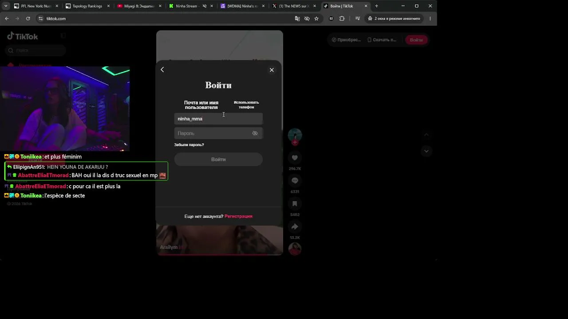The width and height of the screenshot is (568, 319).
Task: Click the Arailym creator name on video
Action: tap(169, 247)
